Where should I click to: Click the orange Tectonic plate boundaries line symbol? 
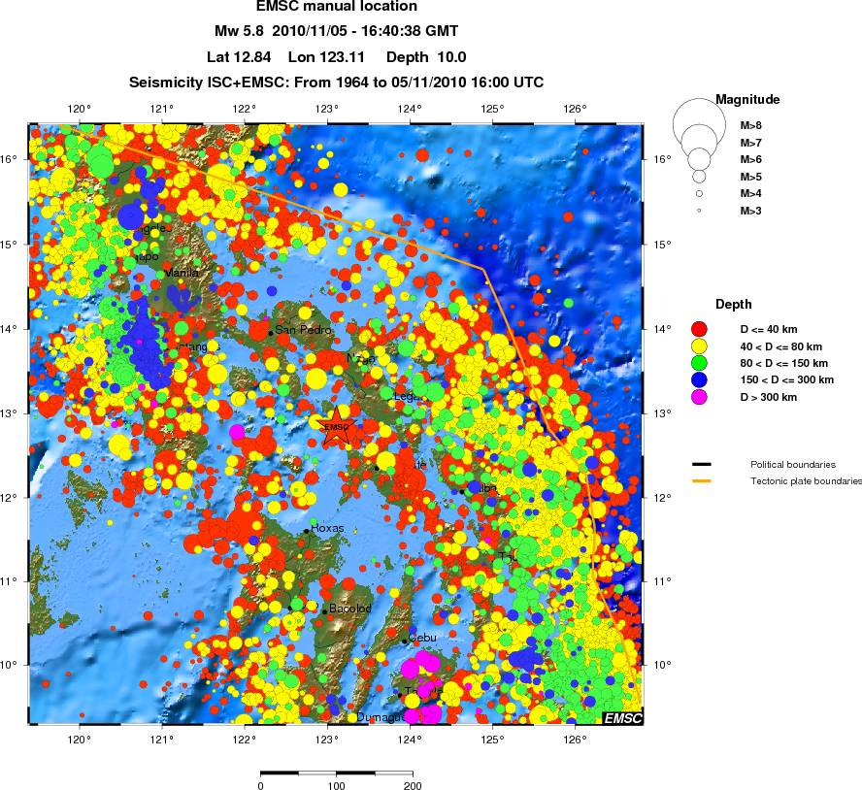click(x=702, y=481)
